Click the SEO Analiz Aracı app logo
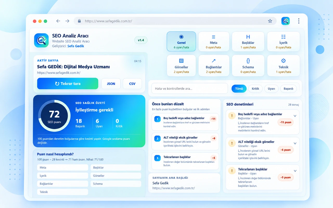Viewport: 333px width, 208px height. 41,40
